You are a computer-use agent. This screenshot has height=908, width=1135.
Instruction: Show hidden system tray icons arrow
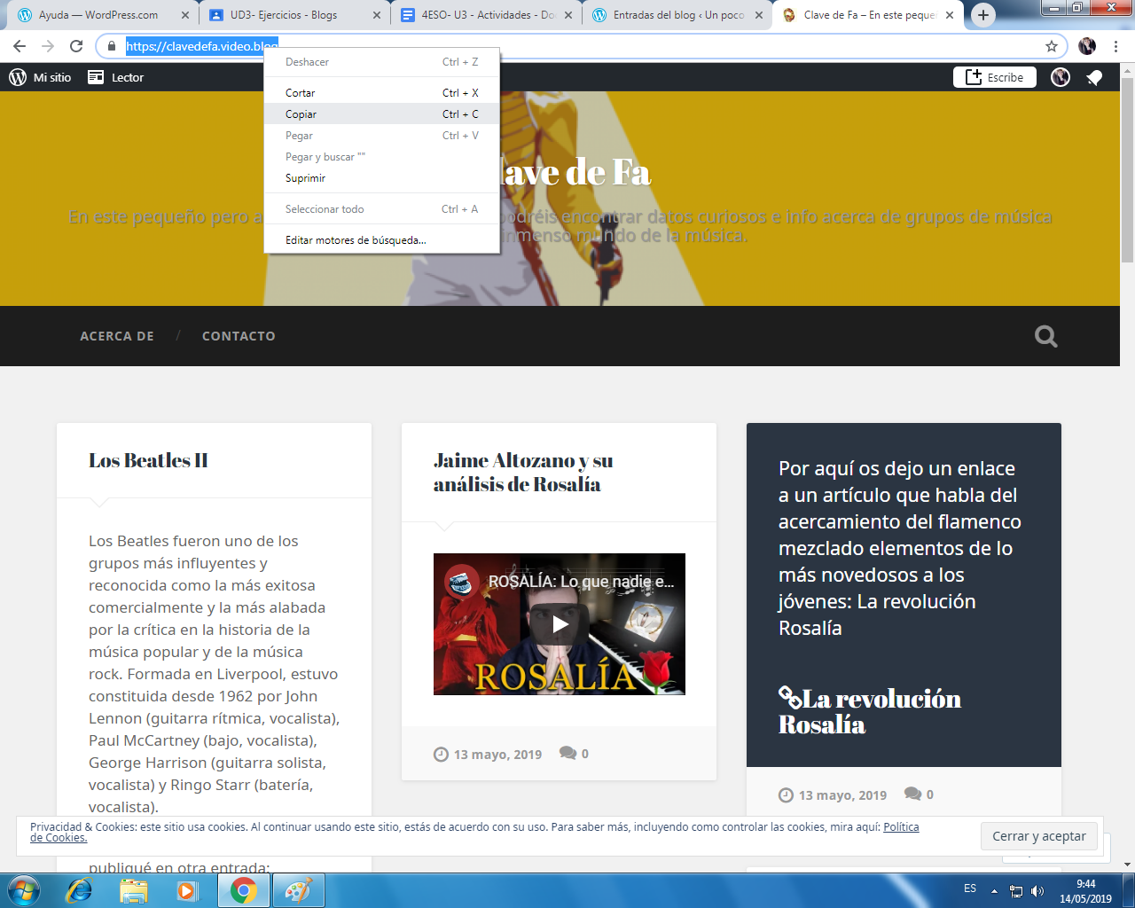tap(994, 890)
